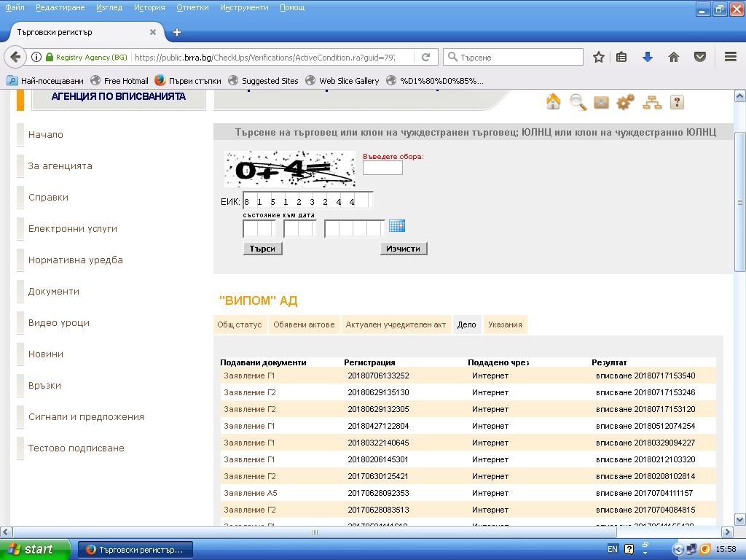The height and width of the screenshot is (560, 746).
Task: Click the site home house icon
Action: (x=553, y=102)
